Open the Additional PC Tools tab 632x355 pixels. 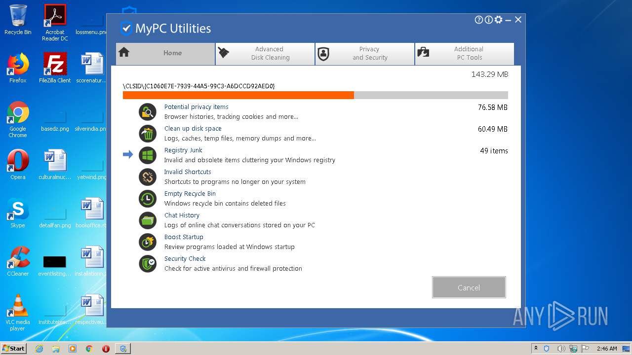coord(465,54)
